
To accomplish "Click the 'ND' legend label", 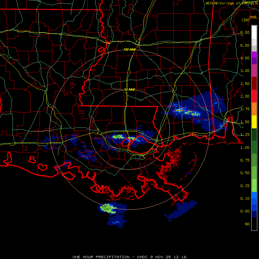I will [247, 224].
